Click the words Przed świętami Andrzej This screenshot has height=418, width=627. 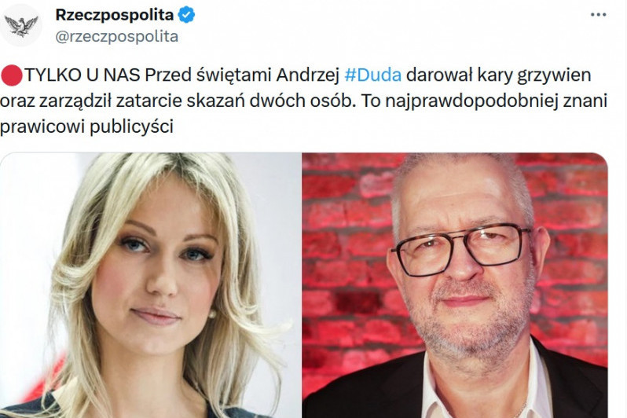pyautogui.click(x=242, y=75)
